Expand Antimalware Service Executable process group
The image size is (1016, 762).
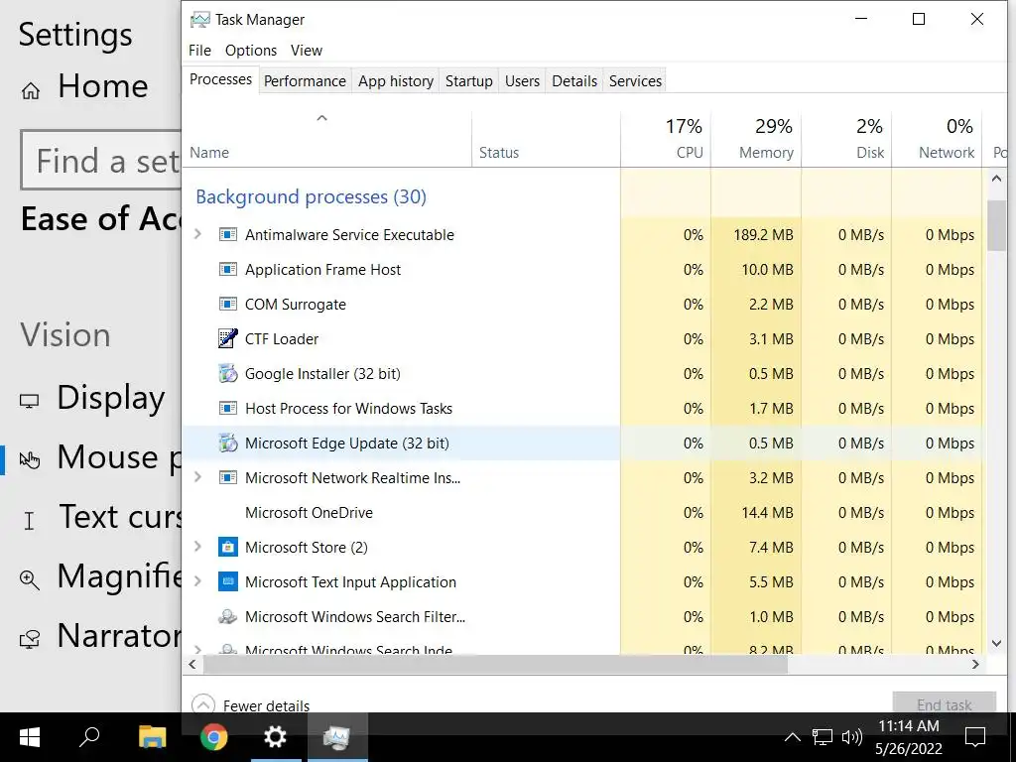click(198, 234)
